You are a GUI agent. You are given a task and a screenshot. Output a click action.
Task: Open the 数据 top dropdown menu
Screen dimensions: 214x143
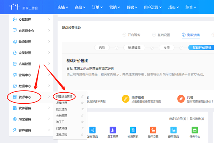tap(132, 7)
